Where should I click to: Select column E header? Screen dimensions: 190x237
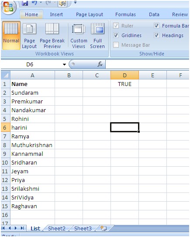pos(152,75)
